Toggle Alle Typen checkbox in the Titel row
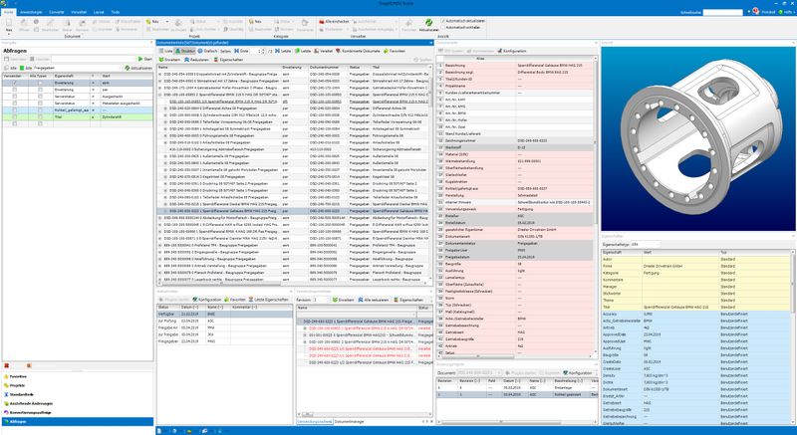The image size is (797, 435). 40,116
